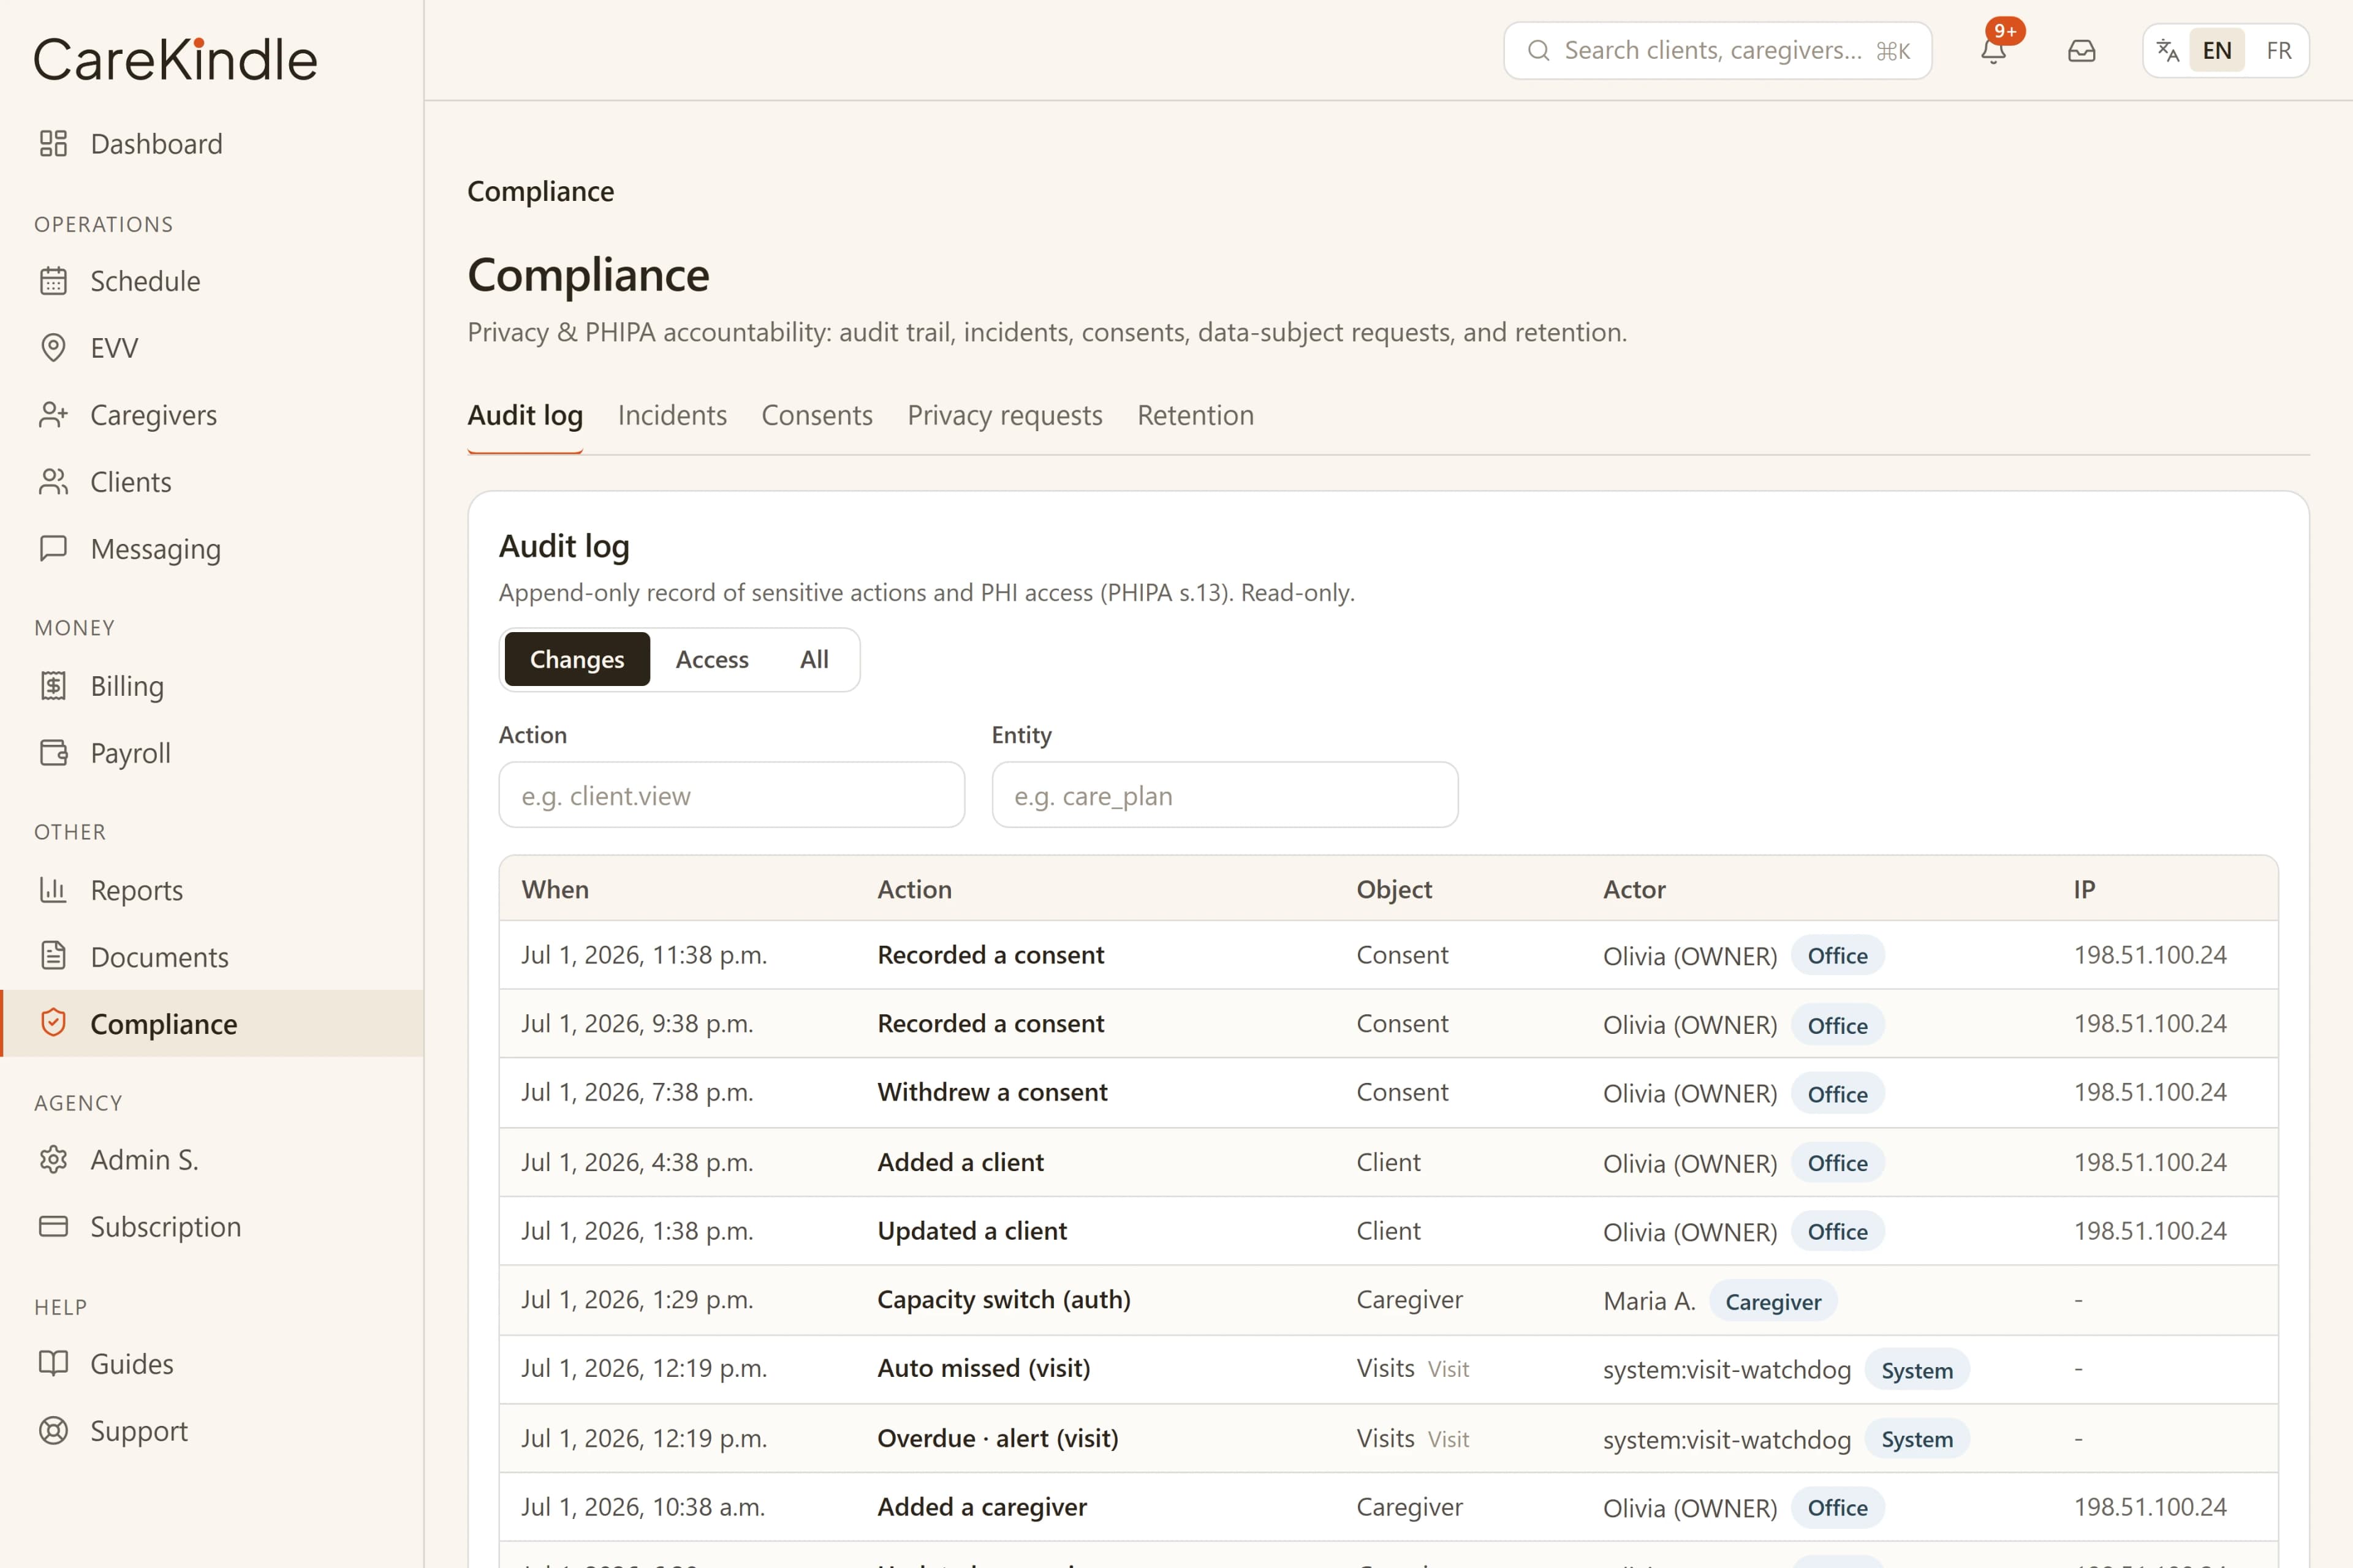Image resolution: width=2353 pixels, height=1568 pixels.
Task: Click the EVV location pin icon
Action: click(53, 348)
